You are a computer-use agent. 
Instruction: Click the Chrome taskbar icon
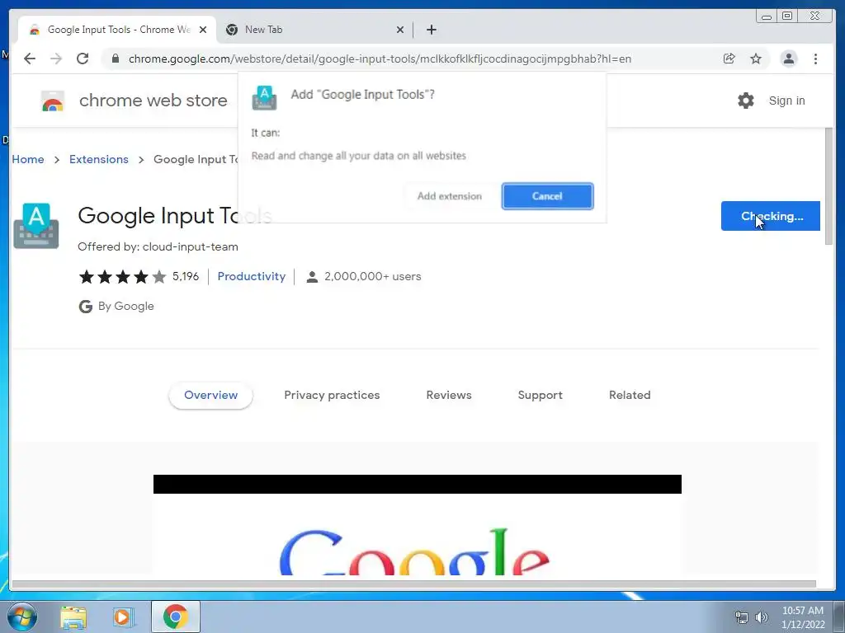[176, 617]
